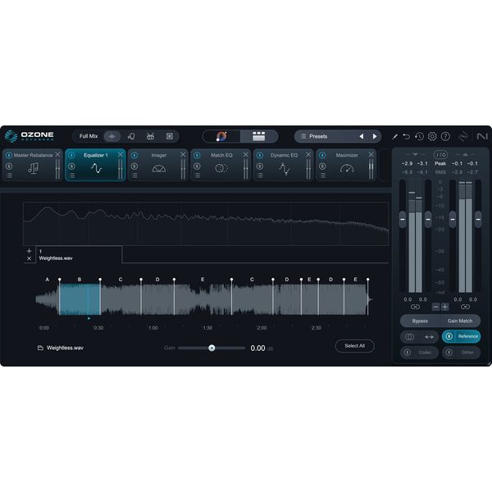
Task: Open the Presets list
Action: (318, 136)
